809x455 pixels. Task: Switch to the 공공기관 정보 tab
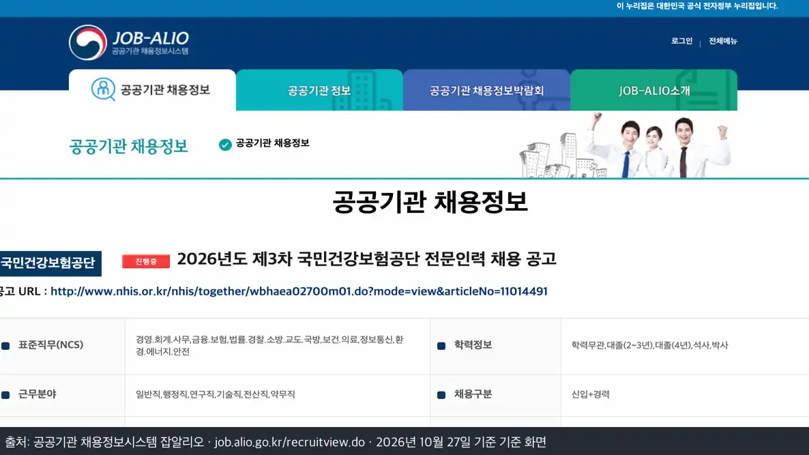coord(319,90)
